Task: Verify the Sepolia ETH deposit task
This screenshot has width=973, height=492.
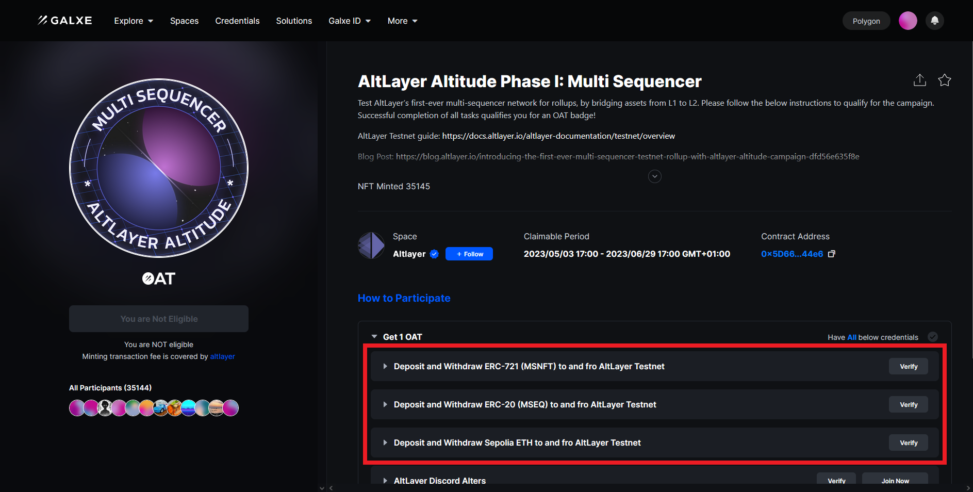Action: (908, 442)
